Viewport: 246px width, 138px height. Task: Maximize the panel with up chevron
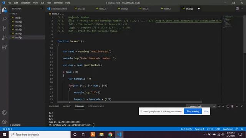(237, 106)
